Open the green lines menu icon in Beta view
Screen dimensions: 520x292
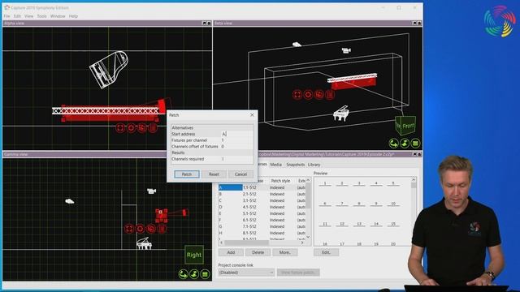(x=415, y=144)
